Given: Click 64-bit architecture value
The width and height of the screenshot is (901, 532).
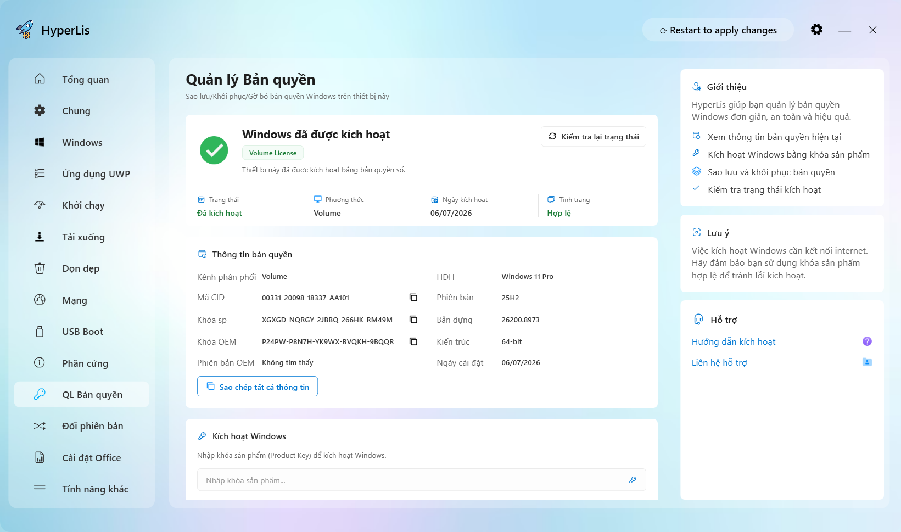Looking at the screenshot, I should [512, 341].
